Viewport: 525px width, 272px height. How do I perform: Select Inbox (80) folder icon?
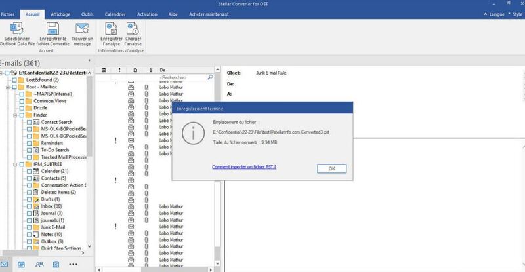(x=36, y=206)
